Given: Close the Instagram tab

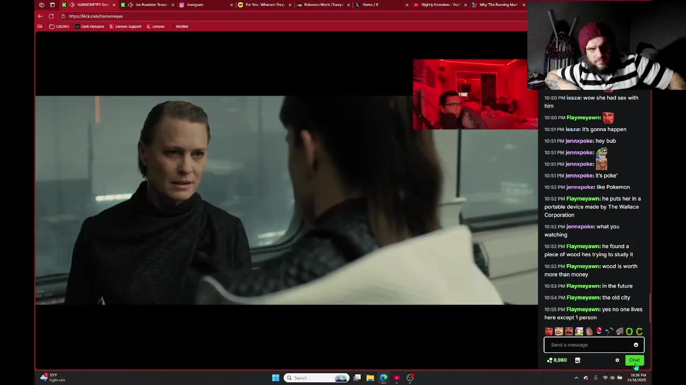Looking at the screenshot, I should tap(232, 5).
